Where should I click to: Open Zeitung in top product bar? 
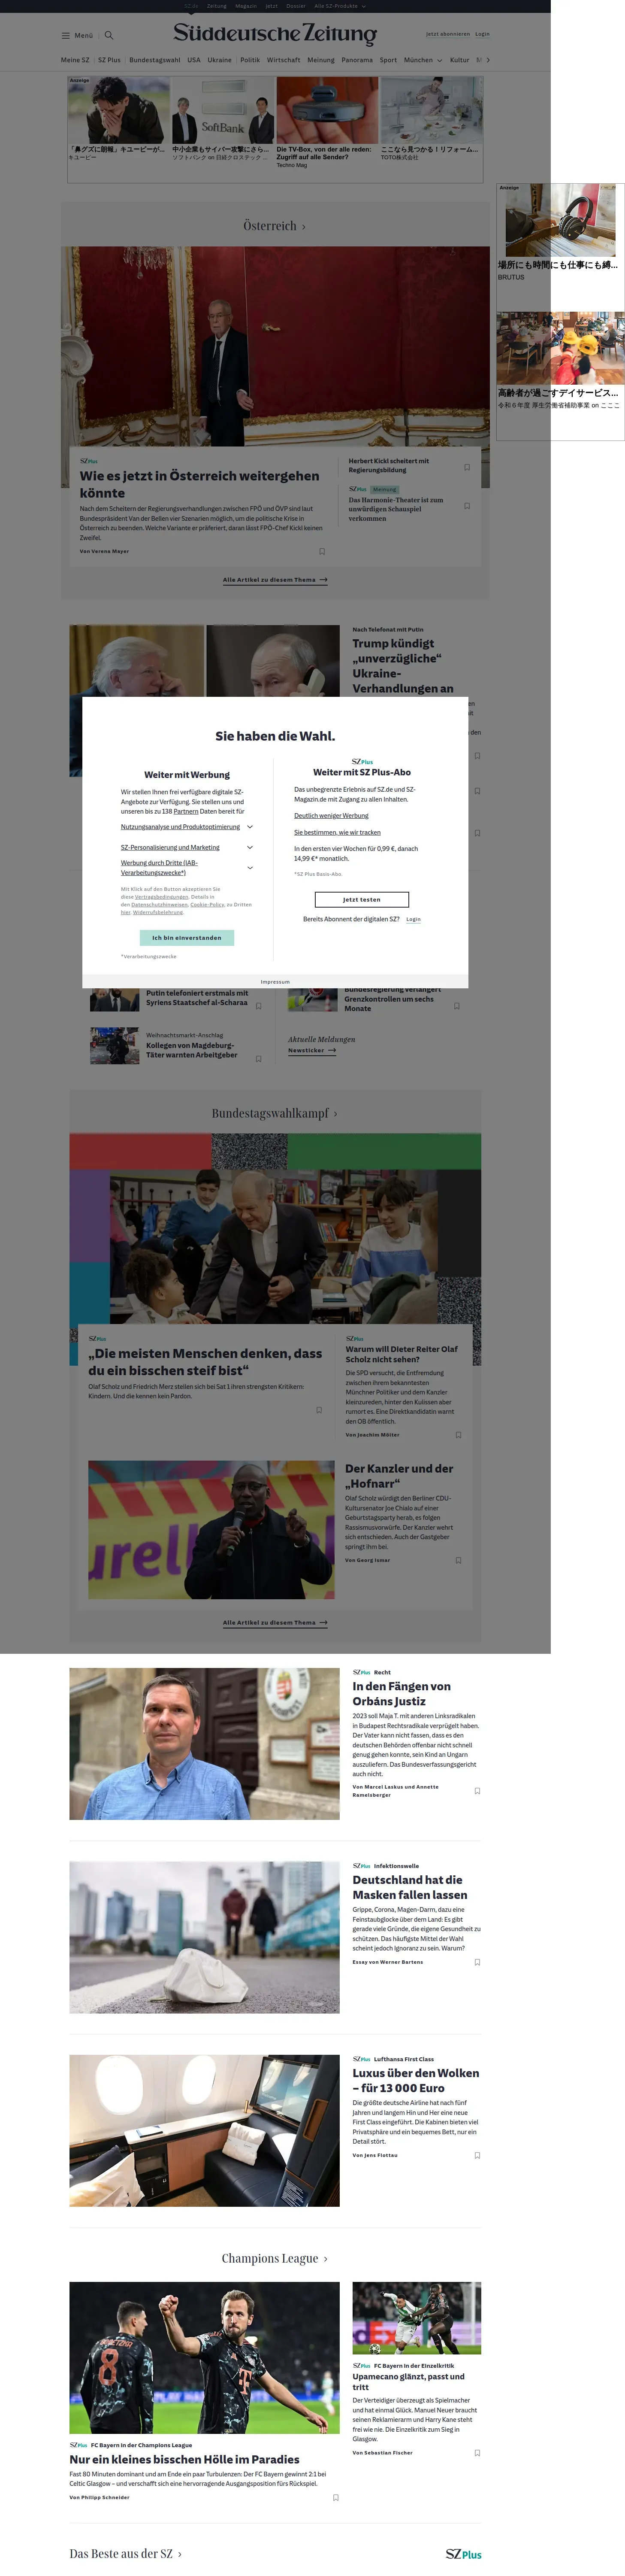coord(217,6)
